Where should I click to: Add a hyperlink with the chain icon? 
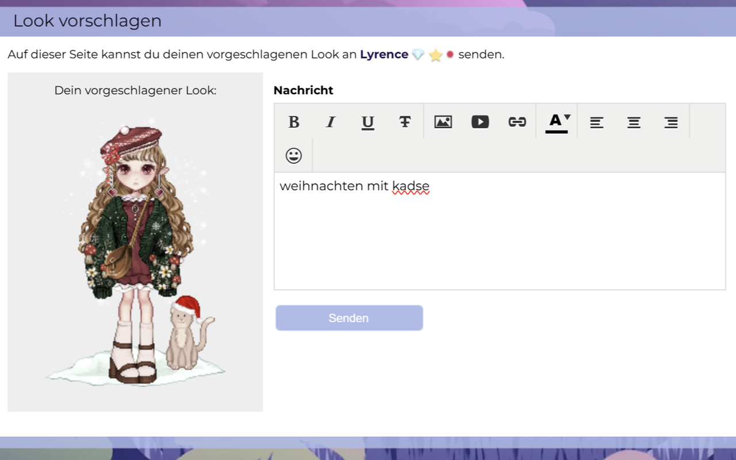coord(517,122)
